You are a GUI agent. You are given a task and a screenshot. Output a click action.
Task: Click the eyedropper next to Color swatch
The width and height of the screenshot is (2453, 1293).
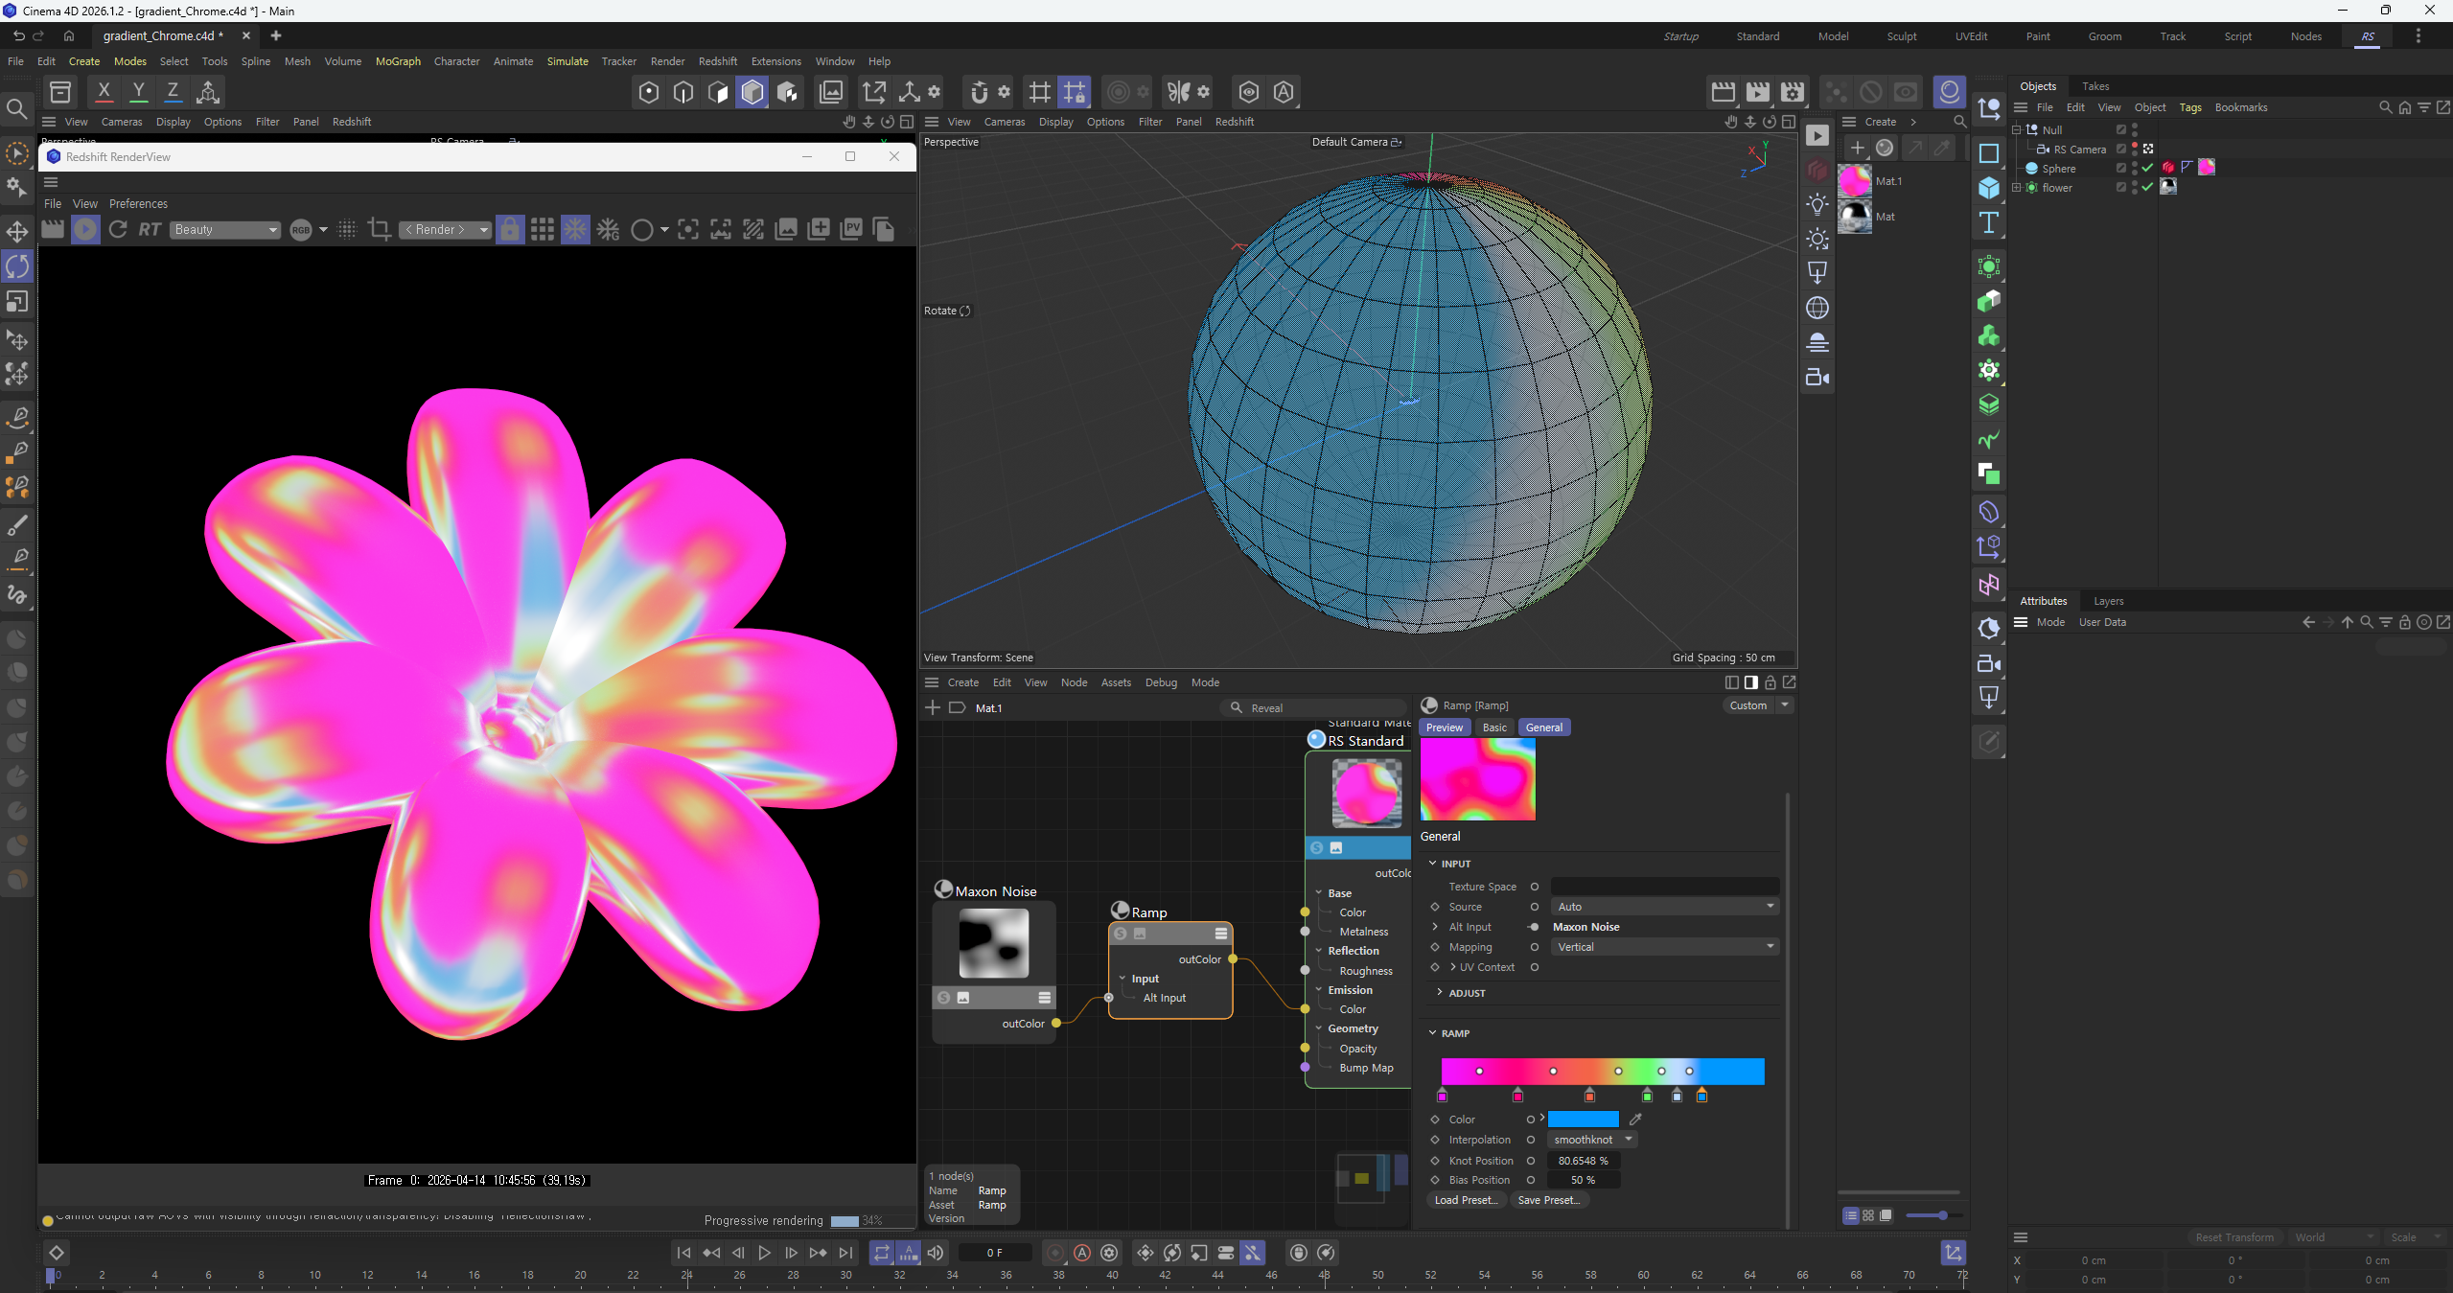[x=1635, y=1119]
